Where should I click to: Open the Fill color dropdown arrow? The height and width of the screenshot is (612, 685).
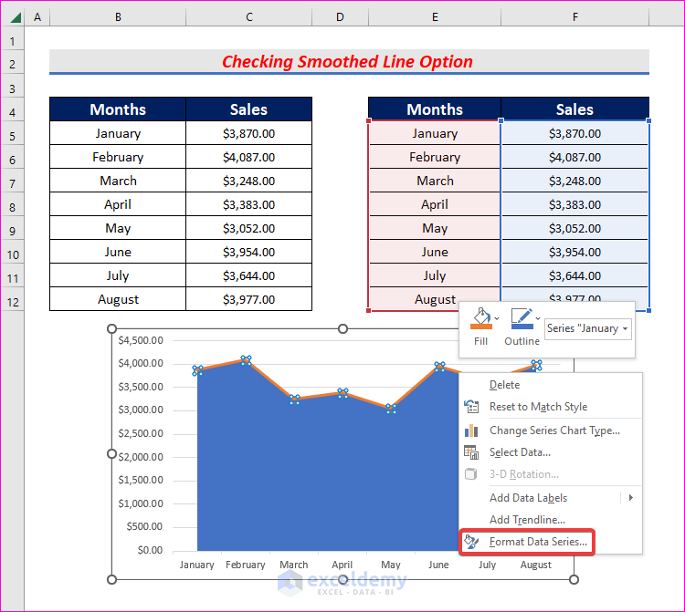pos(497,318)
